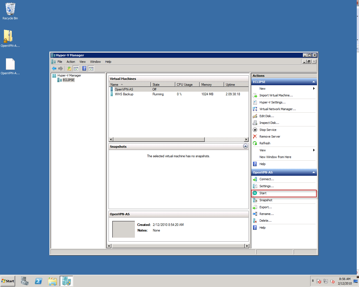Click the network status tray icon

[x=326, y=281]
